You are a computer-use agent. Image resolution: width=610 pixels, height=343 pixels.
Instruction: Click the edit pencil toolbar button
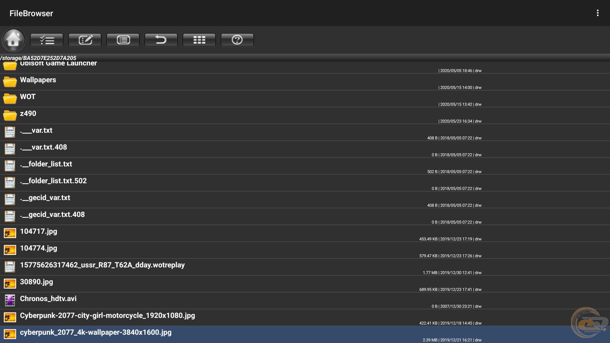[x=85, y=40]
